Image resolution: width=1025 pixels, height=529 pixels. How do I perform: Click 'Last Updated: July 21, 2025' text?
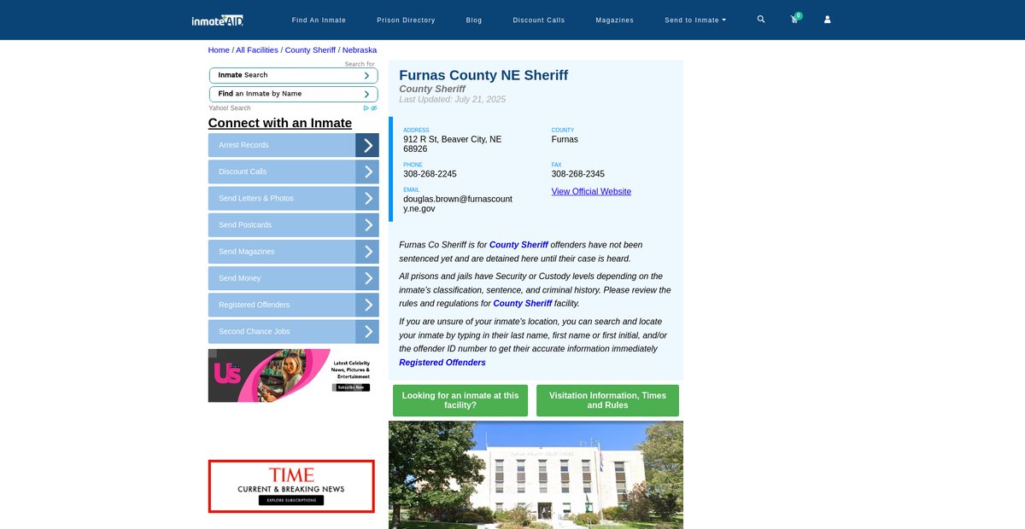click(453, 100)
